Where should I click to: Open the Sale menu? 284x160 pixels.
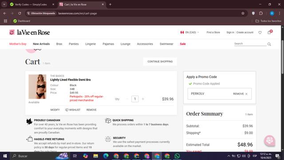click(183, 44)
